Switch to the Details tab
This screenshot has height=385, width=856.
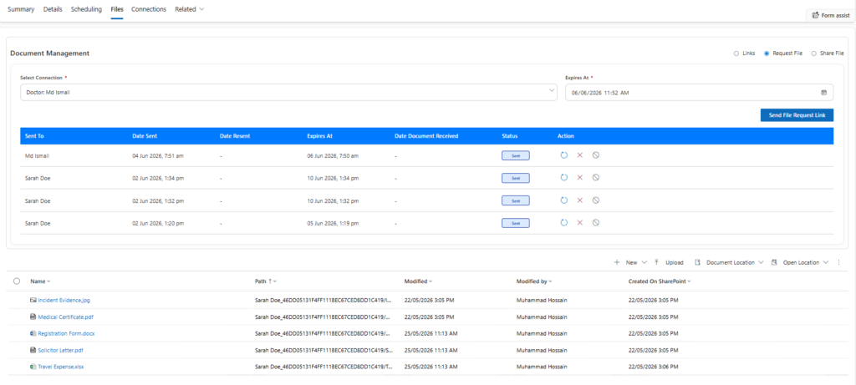[x=53, y=9]
